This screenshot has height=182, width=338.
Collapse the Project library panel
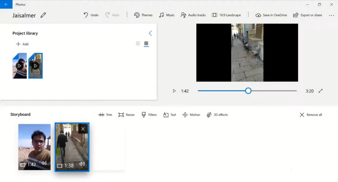(150, 33)
